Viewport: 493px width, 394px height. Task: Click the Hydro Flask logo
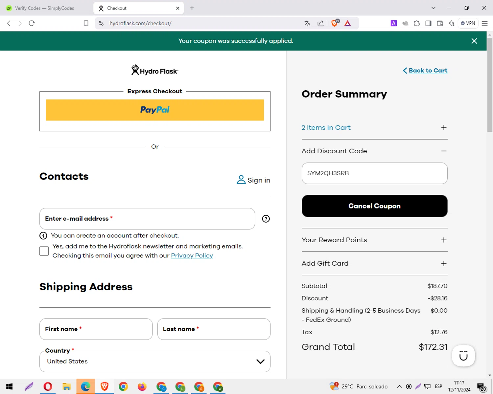[x=155, y=70]
